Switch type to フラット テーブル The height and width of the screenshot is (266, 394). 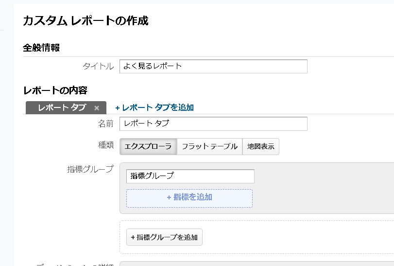tap(209, 146)
